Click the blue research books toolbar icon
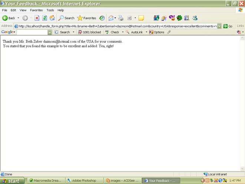This screenshot has width=245, height=184. (156, 18)
